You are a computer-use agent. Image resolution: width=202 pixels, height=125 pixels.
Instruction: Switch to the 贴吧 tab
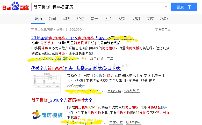(x=66, y=19)
